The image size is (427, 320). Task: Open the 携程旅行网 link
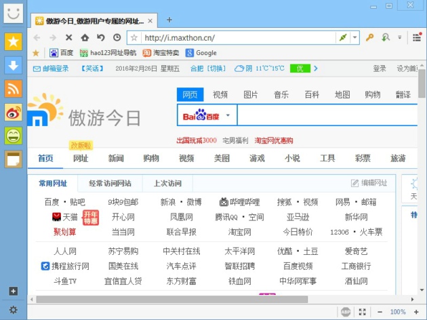[x=65, y=266]
